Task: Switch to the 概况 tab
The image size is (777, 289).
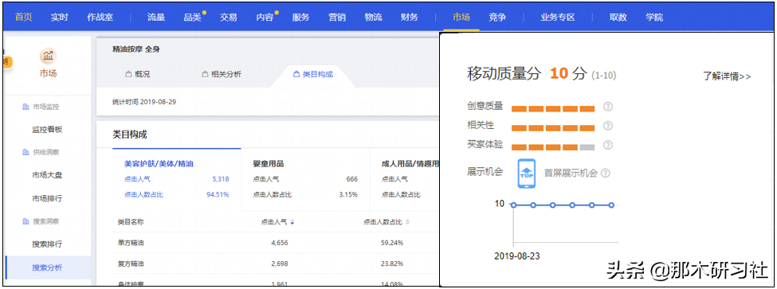Action: (x=137, y=75)
